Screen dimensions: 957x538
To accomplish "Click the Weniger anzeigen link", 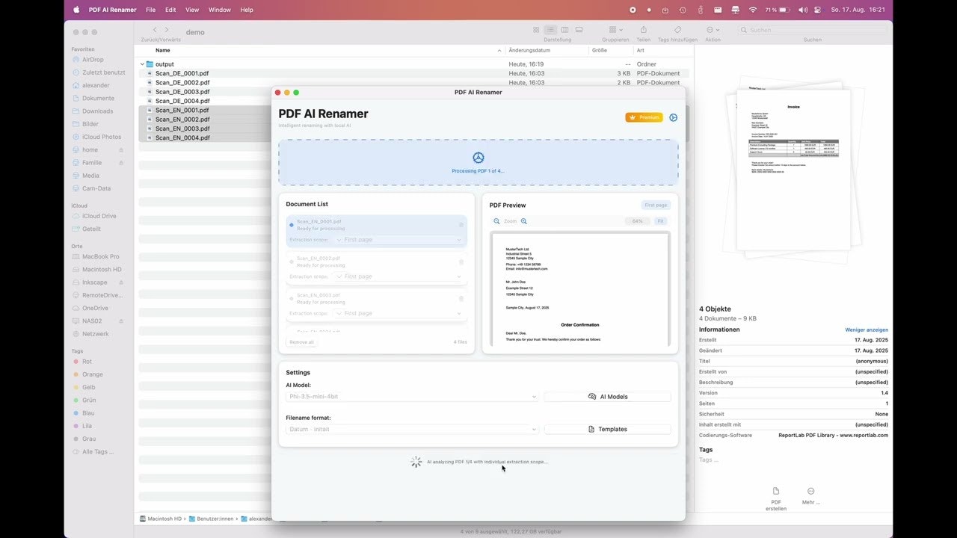I will coord(867,330).
